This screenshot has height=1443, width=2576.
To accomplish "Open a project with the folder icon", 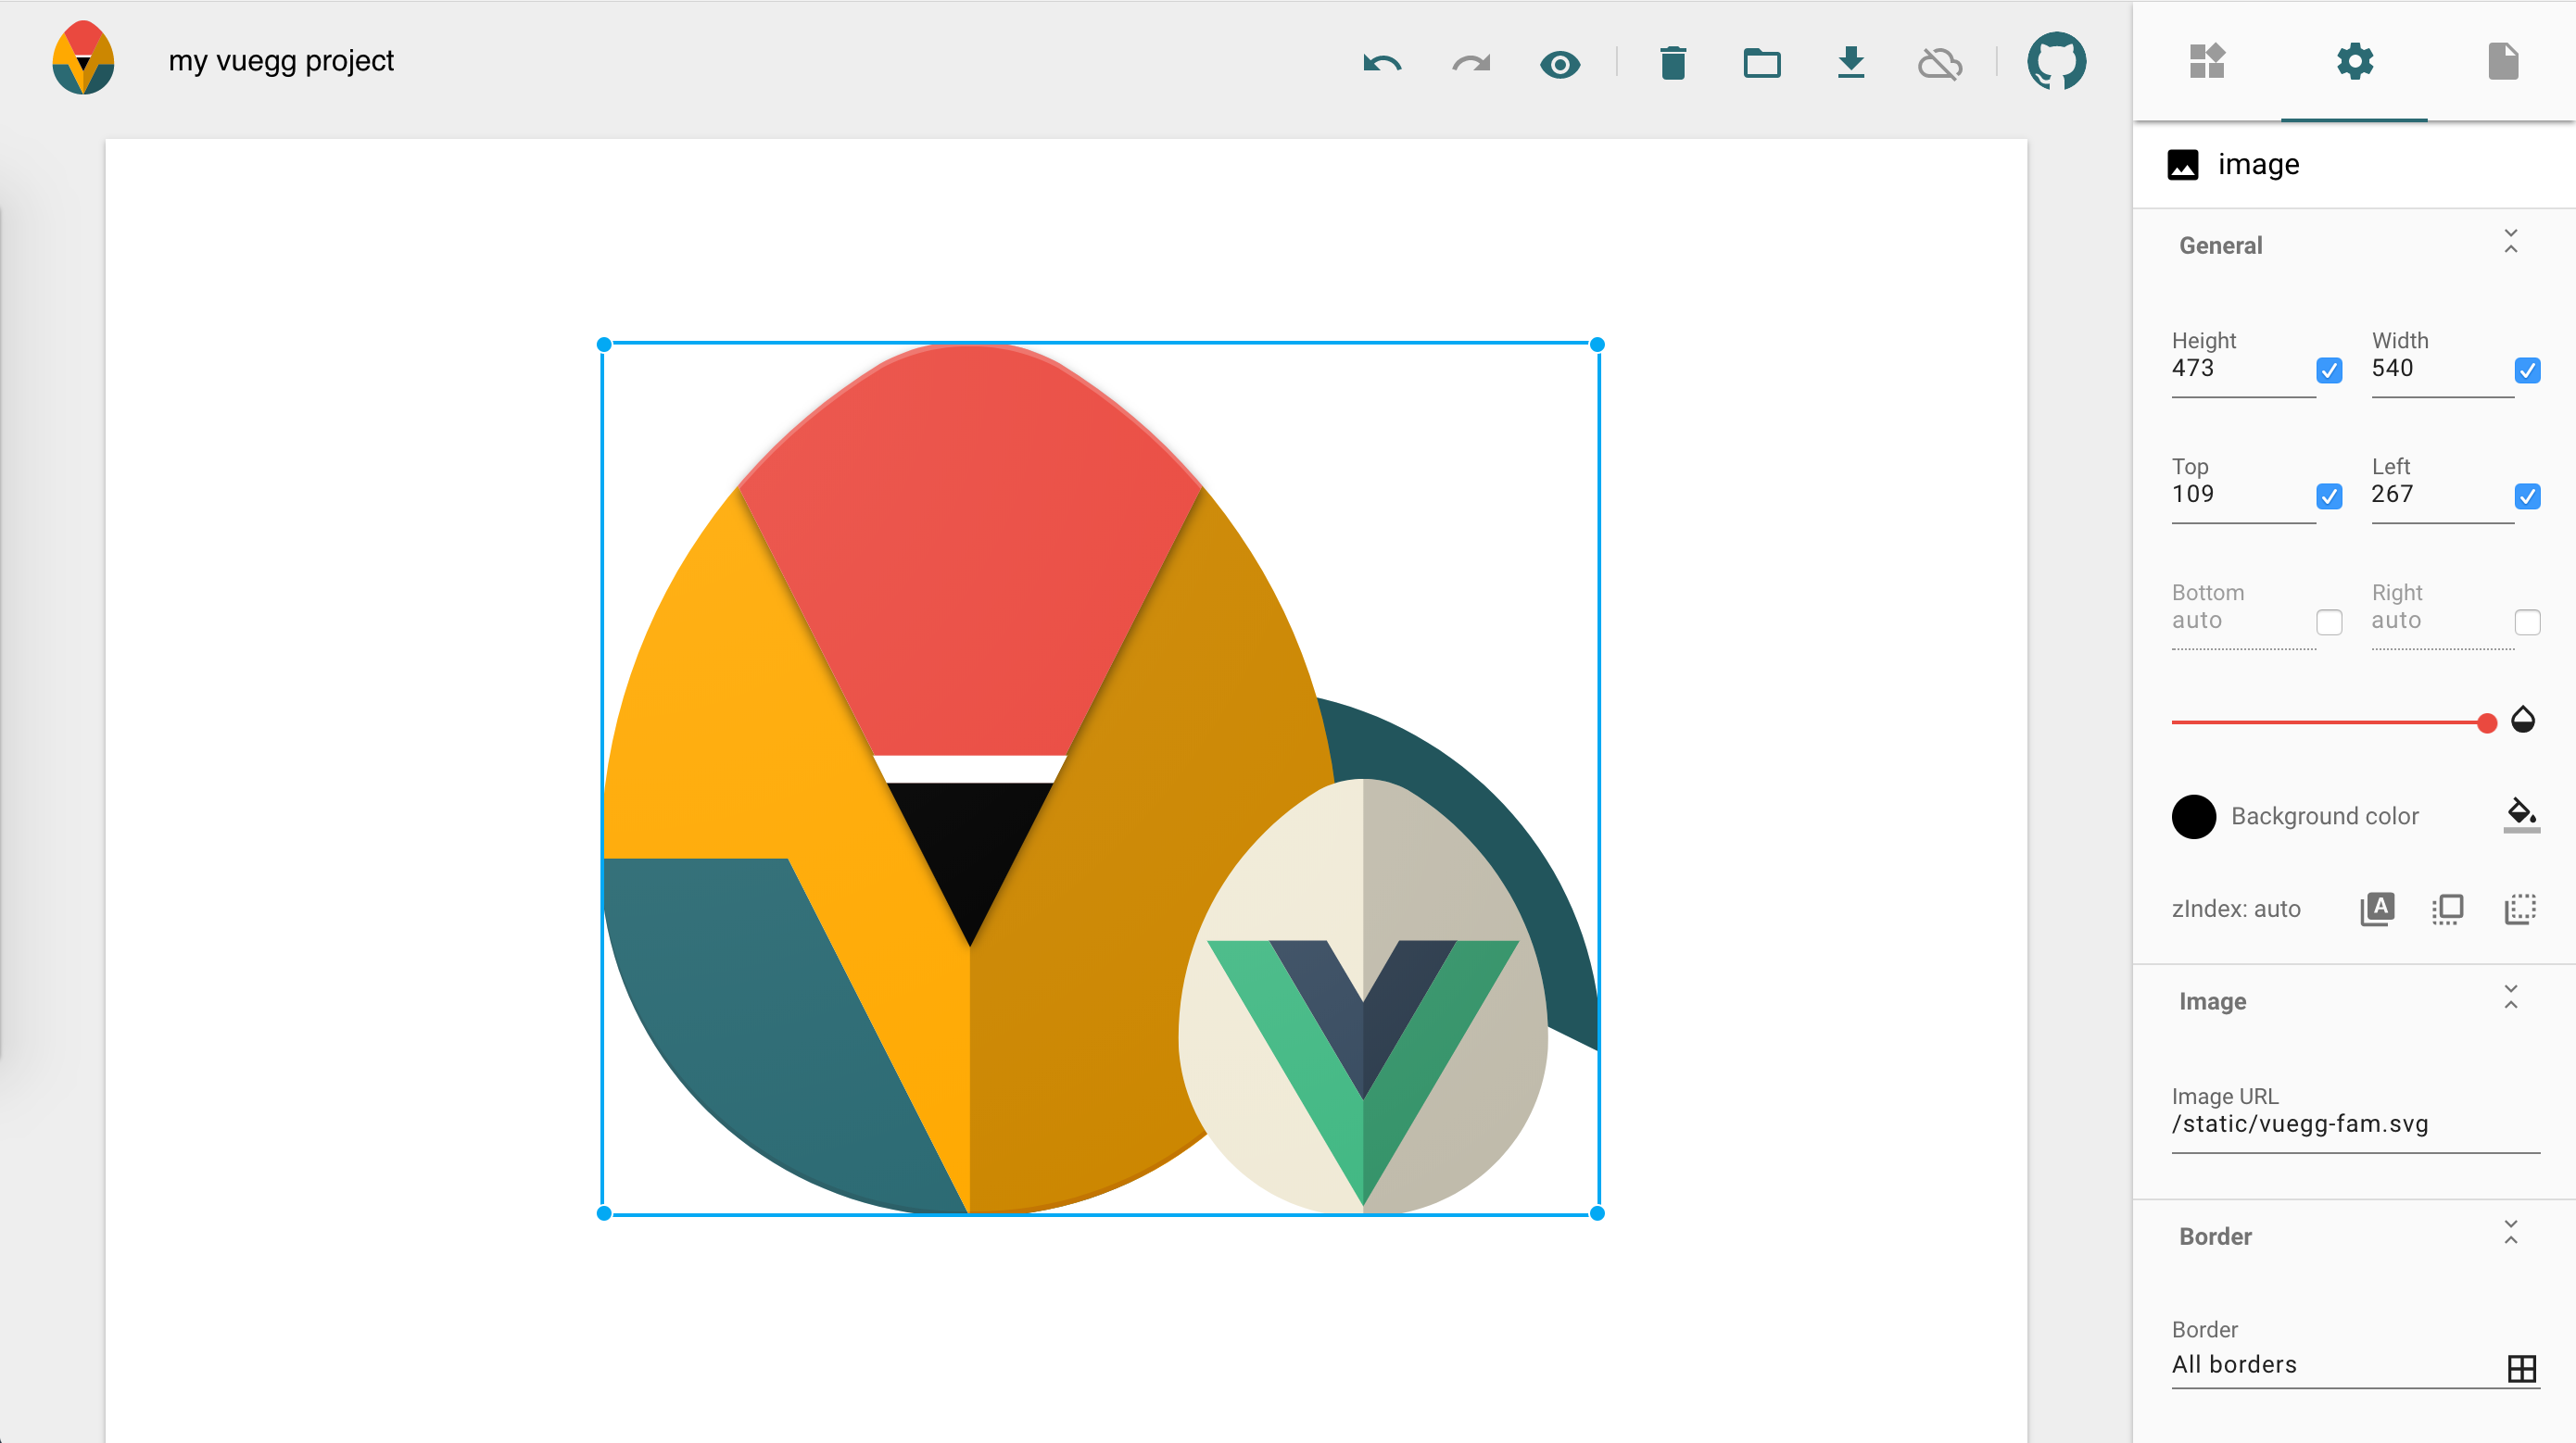I will (1762, 64).
